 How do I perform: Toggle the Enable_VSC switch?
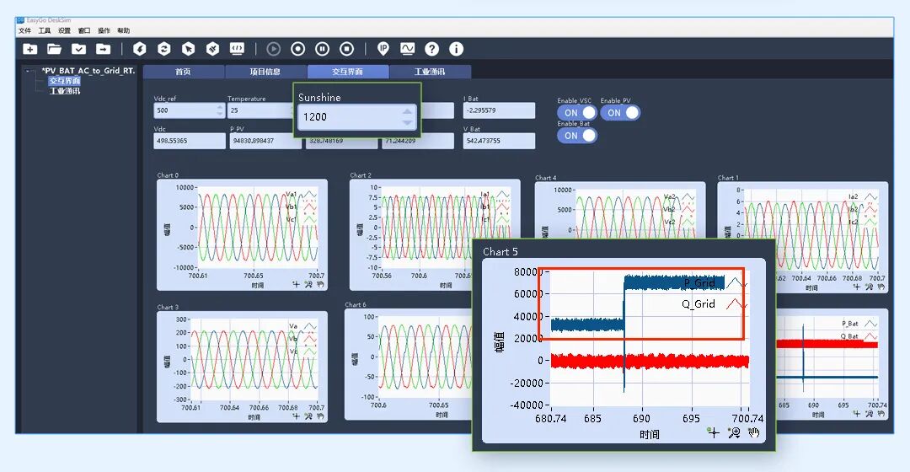[577, 113]
